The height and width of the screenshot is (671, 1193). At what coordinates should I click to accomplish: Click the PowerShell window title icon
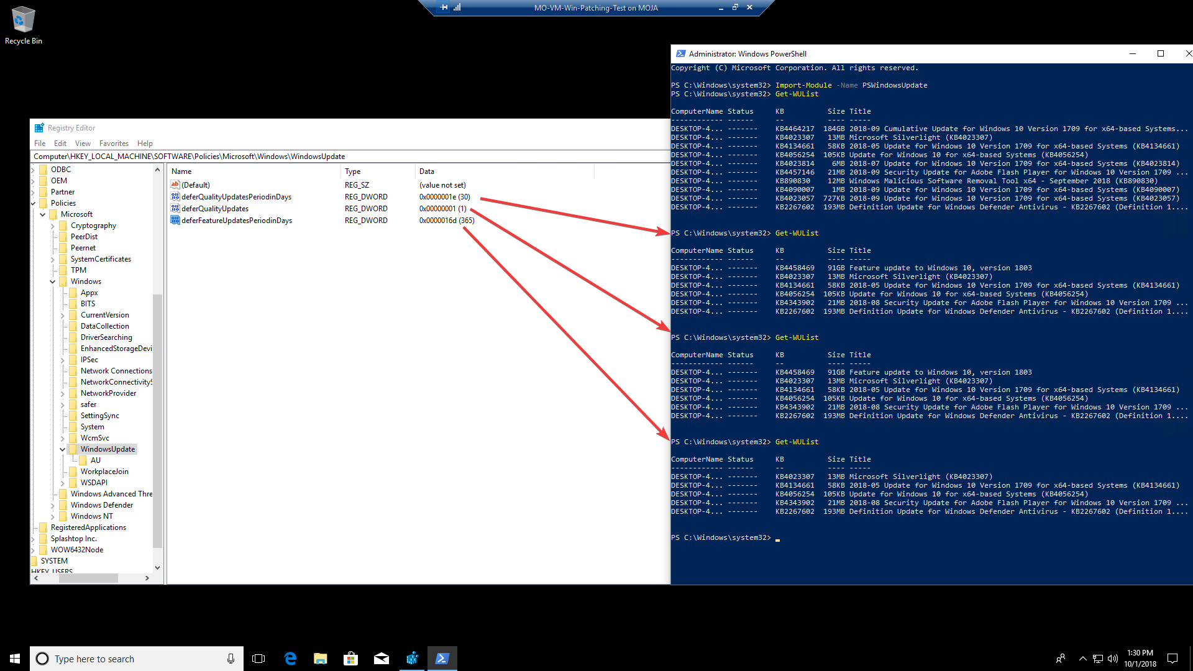[681, 54]
